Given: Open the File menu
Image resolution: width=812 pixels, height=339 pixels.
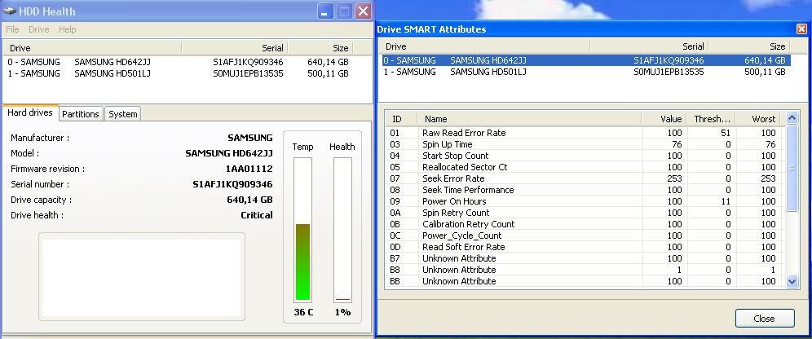Looking at the screenshot, I should [12, 29].
